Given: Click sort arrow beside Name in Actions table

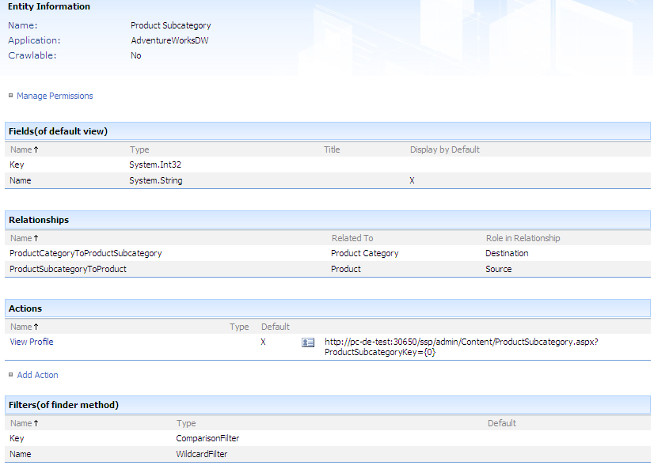Looking at the screenshot, I should click(36, 327).
